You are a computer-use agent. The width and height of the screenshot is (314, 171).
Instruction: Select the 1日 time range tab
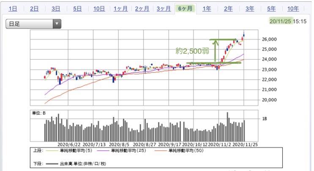coord(13,8)
